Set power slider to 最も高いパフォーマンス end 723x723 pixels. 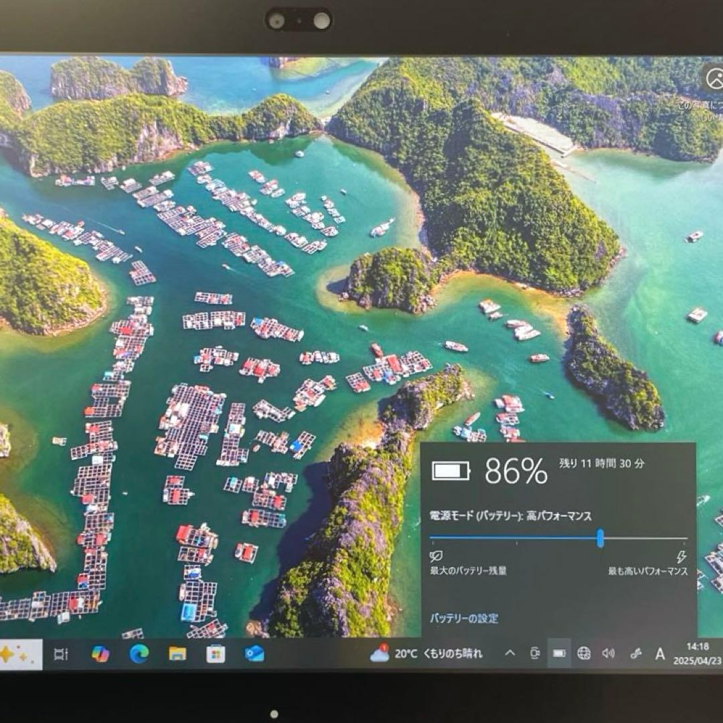pos(686,538)
